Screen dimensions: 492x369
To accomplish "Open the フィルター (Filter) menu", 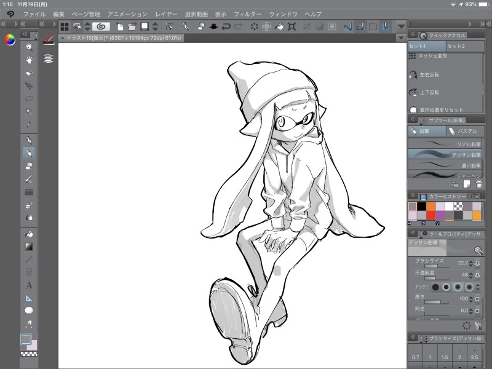I will coord(247,14).
